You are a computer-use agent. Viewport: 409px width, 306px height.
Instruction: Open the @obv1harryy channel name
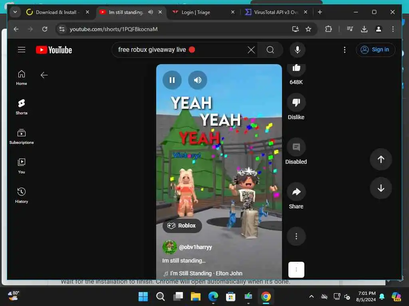195,247
